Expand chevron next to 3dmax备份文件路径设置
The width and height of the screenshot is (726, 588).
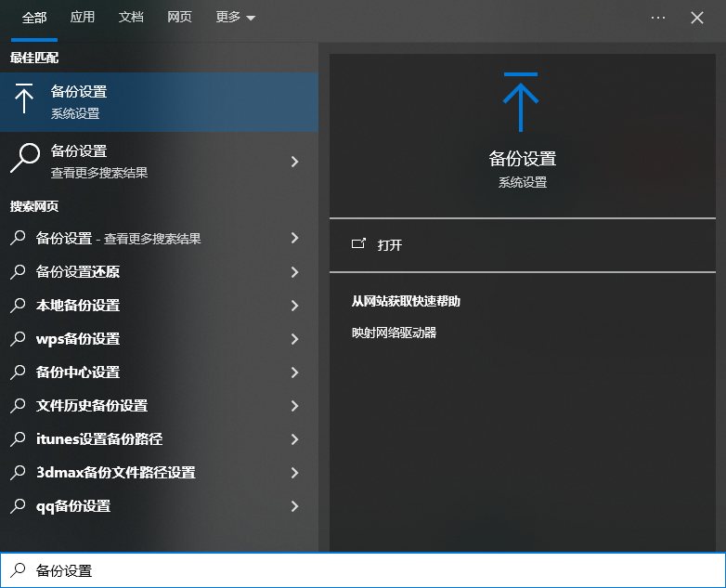pos(294,473)
